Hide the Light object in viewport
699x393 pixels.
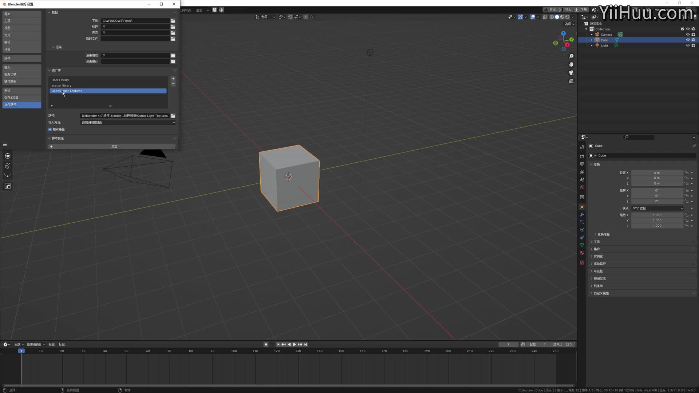tap(688, 45)
